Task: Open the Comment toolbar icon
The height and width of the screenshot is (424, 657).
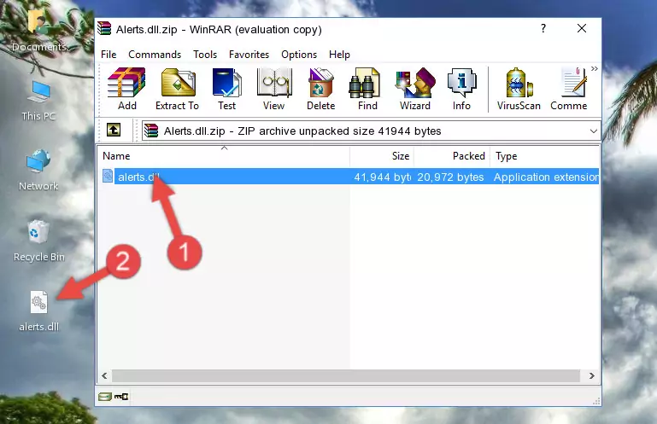Action: coord(569,90)
